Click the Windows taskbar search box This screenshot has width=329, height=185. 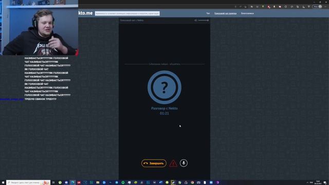coord(28,182)
